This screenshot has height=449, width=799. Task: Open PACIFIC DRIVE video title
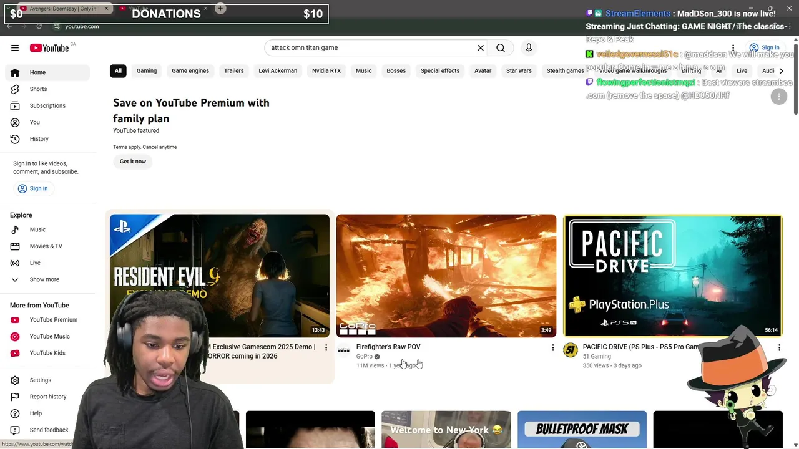click(640, 347)
